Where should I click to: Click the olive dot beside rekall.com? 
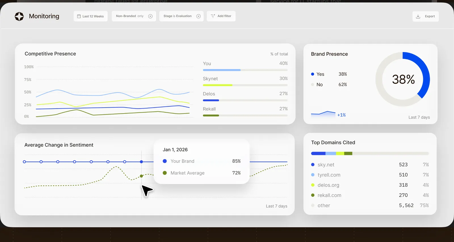tap(313, 195)
